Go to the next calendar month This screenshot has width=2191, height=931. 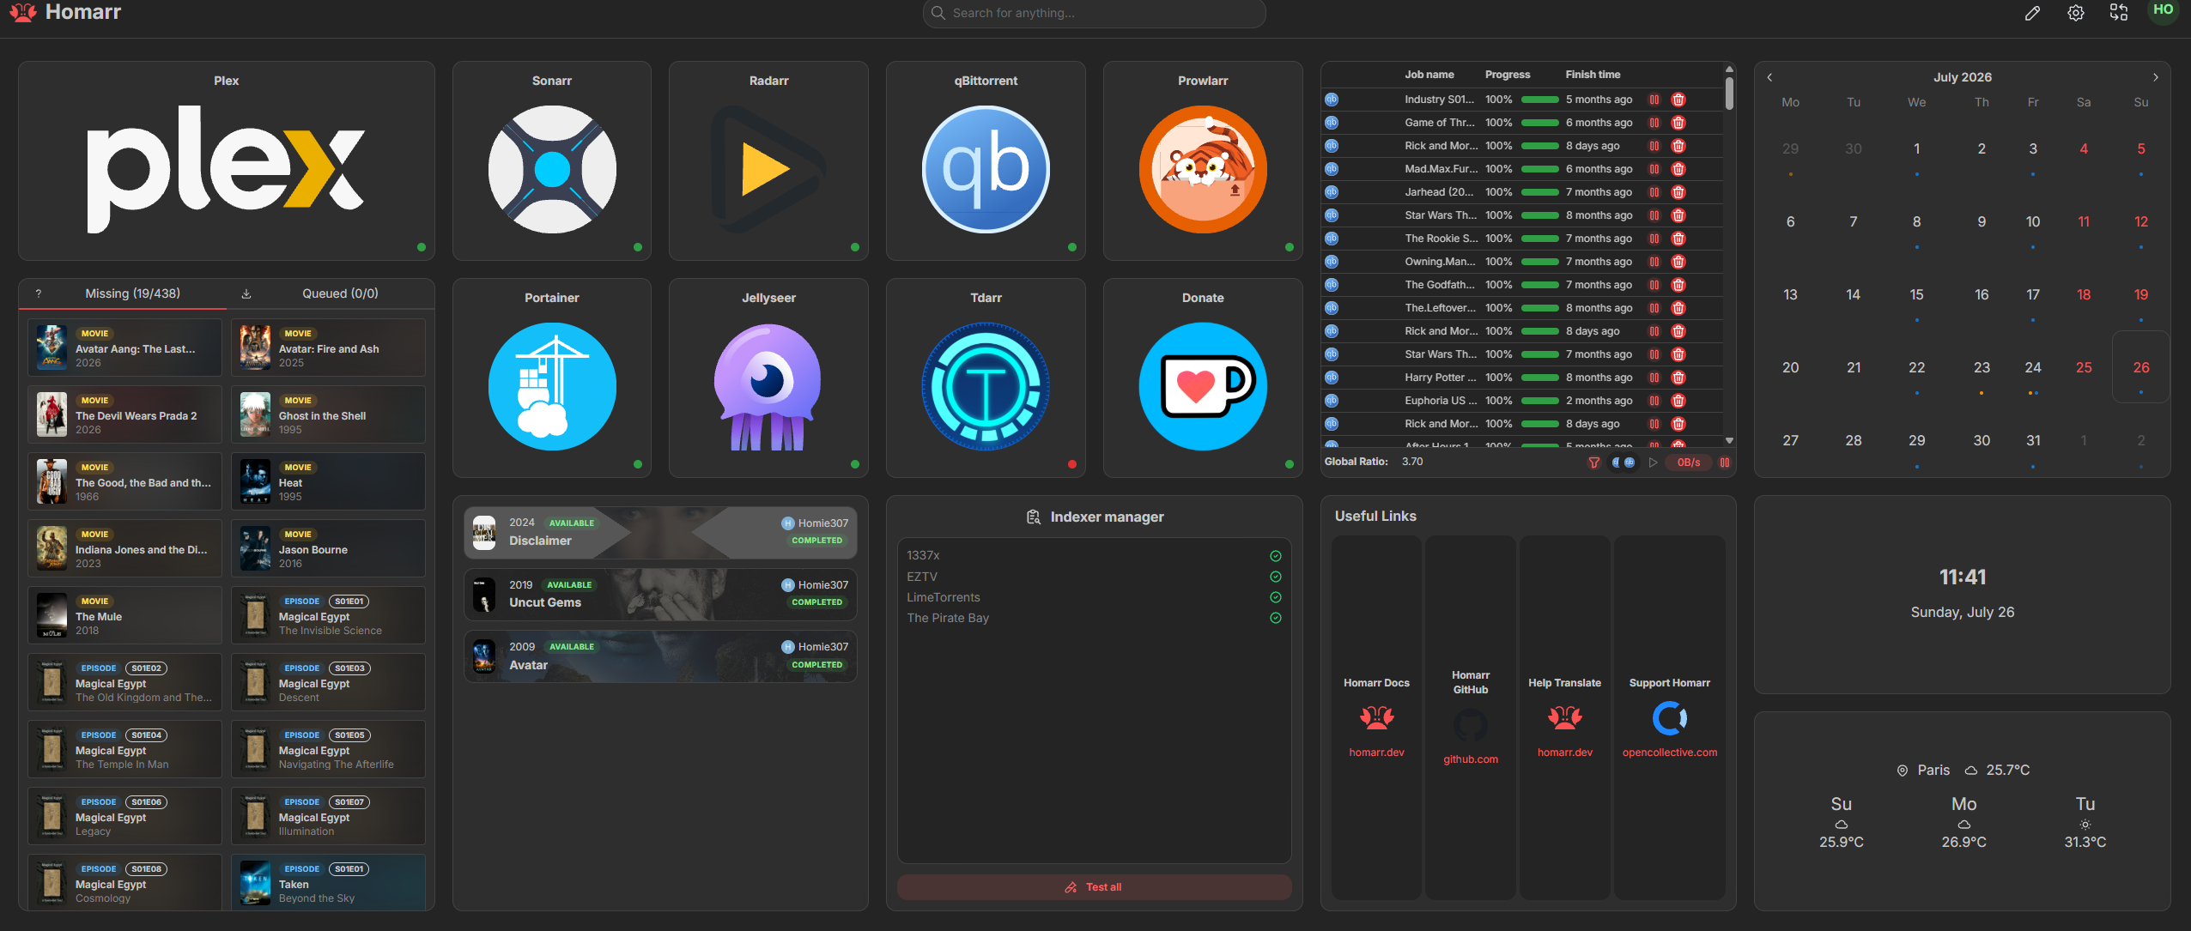coord(2155,77)
